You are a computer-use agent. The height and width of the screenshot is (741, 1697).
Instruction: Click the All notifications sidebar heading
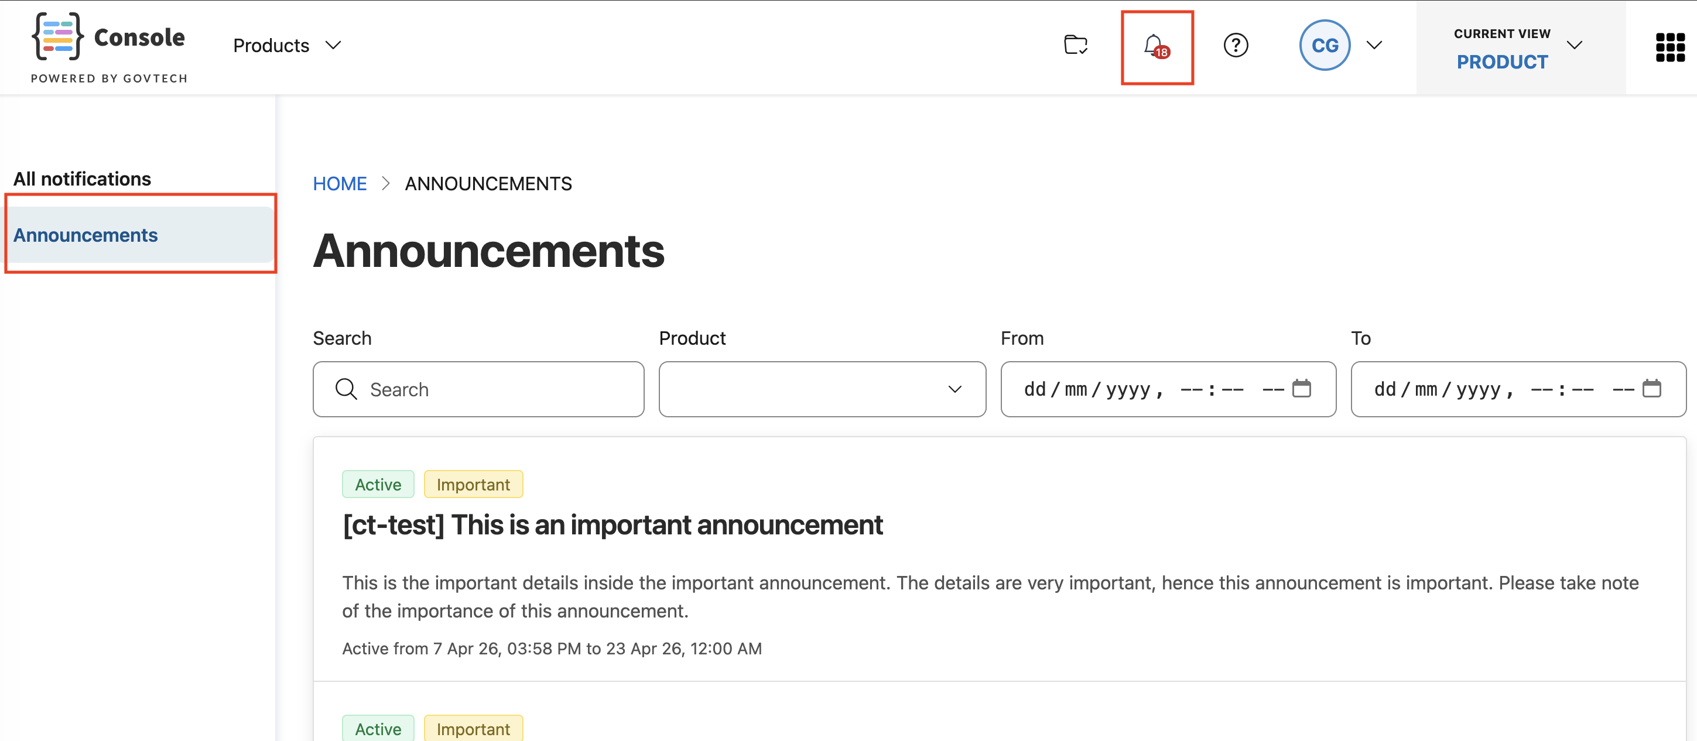click(x=82, y=179)
